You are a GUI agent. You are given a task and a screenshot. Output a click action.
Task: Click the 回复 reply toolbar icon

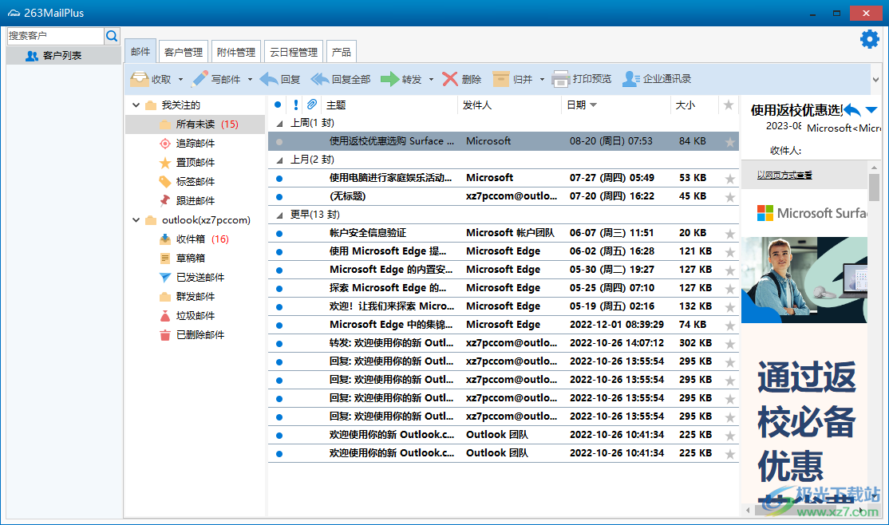point(269,79)
